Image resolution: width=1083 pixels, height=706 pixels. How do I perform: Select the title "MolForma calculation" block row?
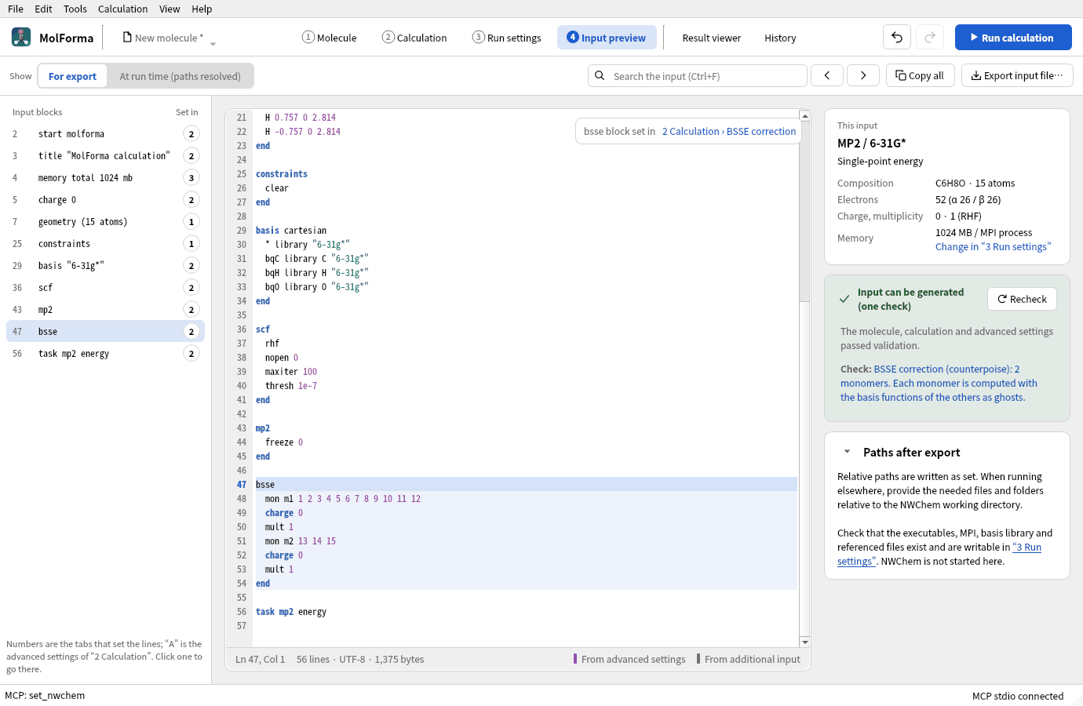click(105, 156)
